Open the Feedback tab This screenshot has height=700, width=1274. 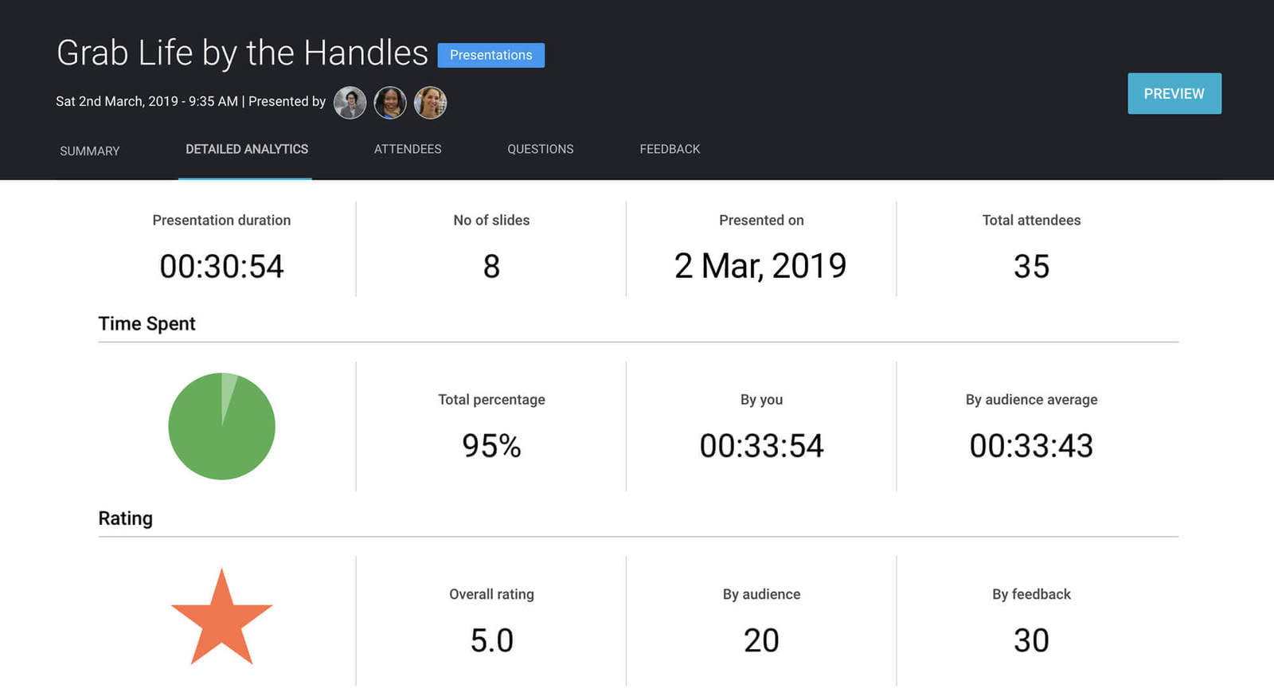pyautogui.click(x=670, y=149)
